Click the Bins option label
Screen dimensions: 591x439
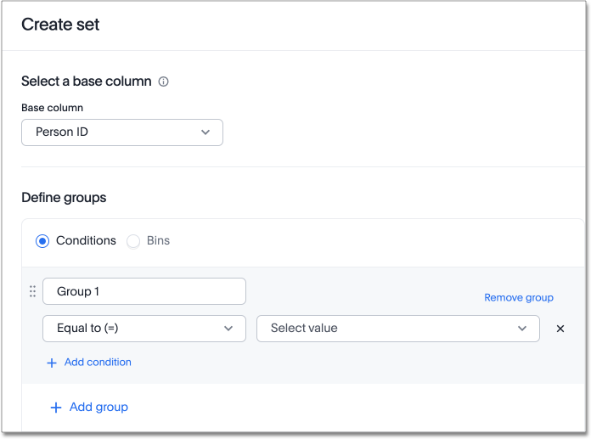click(158, 241)
